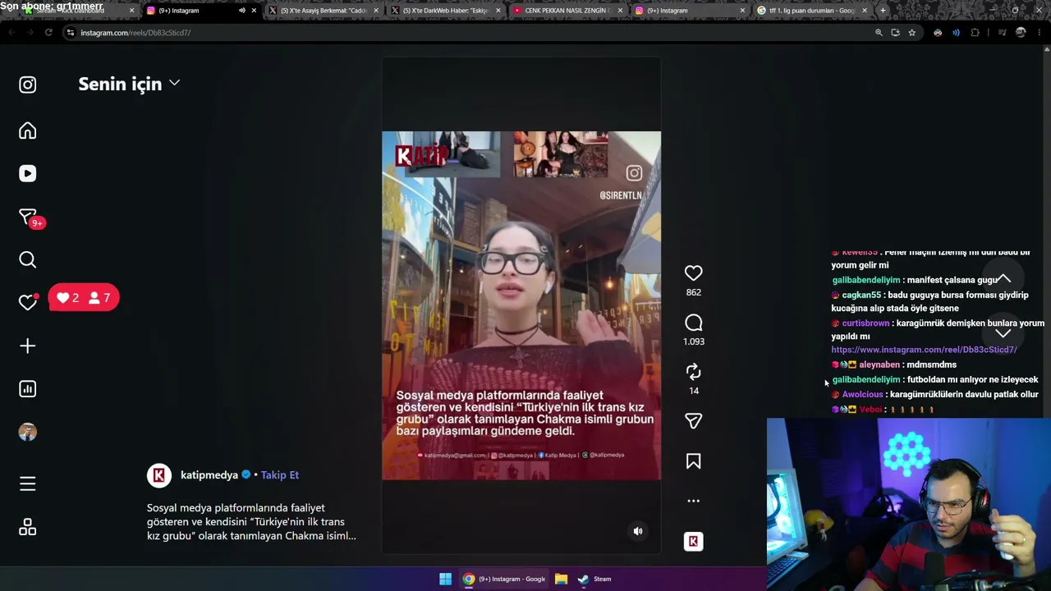Reload the Instagram page
The width and height of the screenshot is (1051, 591).
[48, 33]
